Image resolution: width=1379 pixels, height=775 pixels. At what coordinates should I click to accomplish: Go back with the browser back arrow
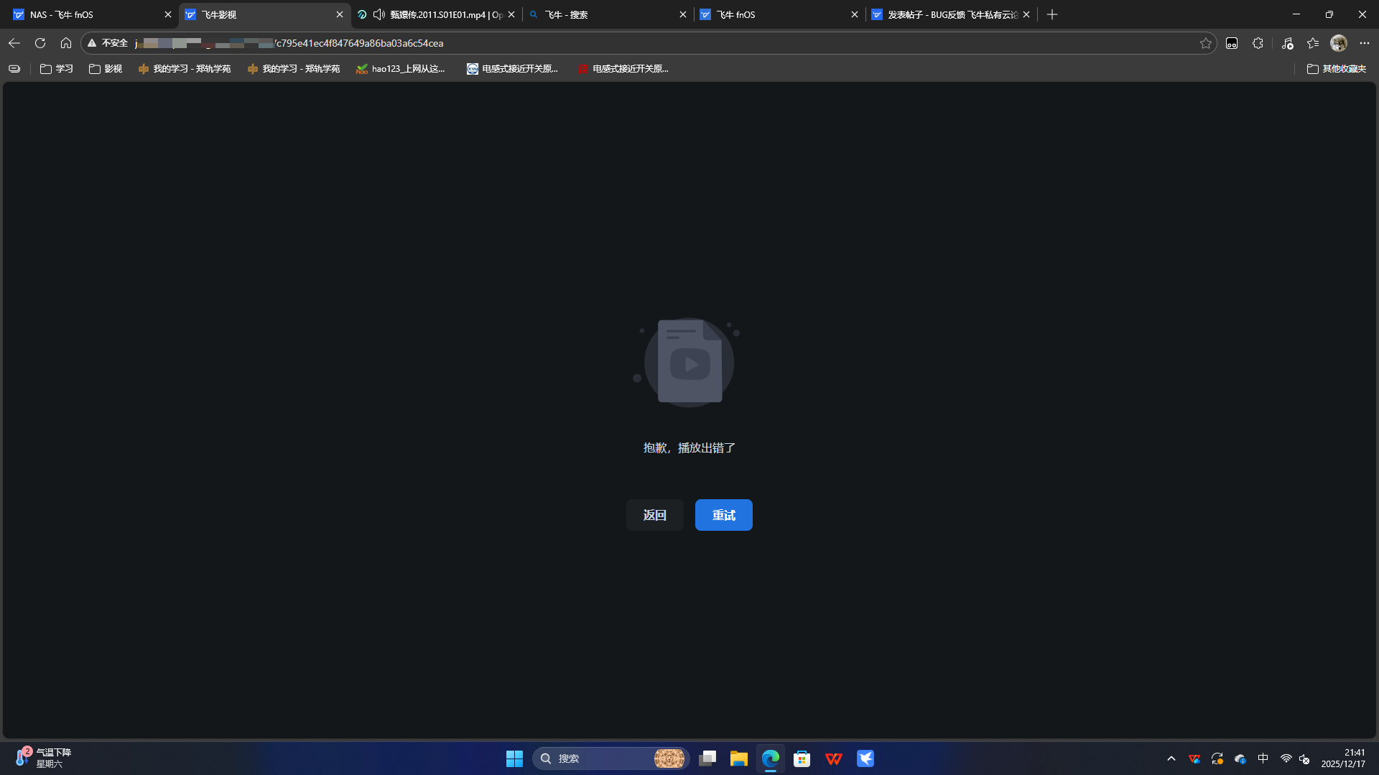coord(14,43)
